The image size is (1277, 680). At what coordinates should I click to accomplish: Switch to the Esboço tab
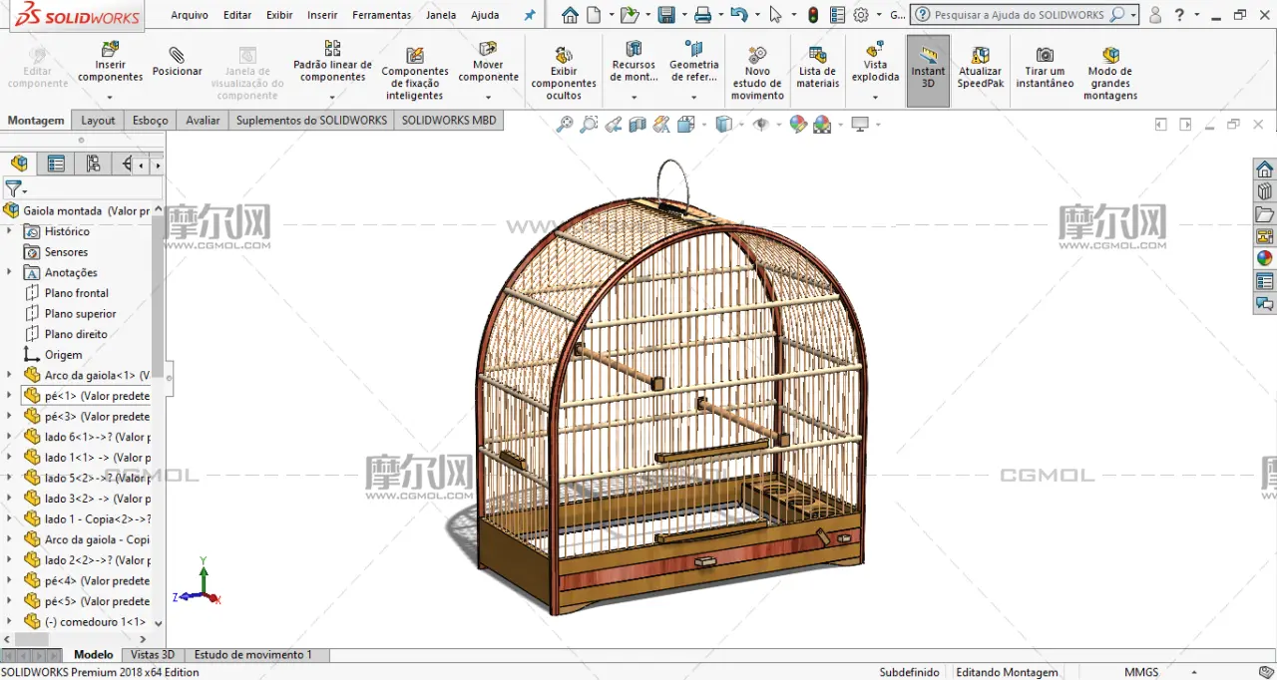point(151,120)
